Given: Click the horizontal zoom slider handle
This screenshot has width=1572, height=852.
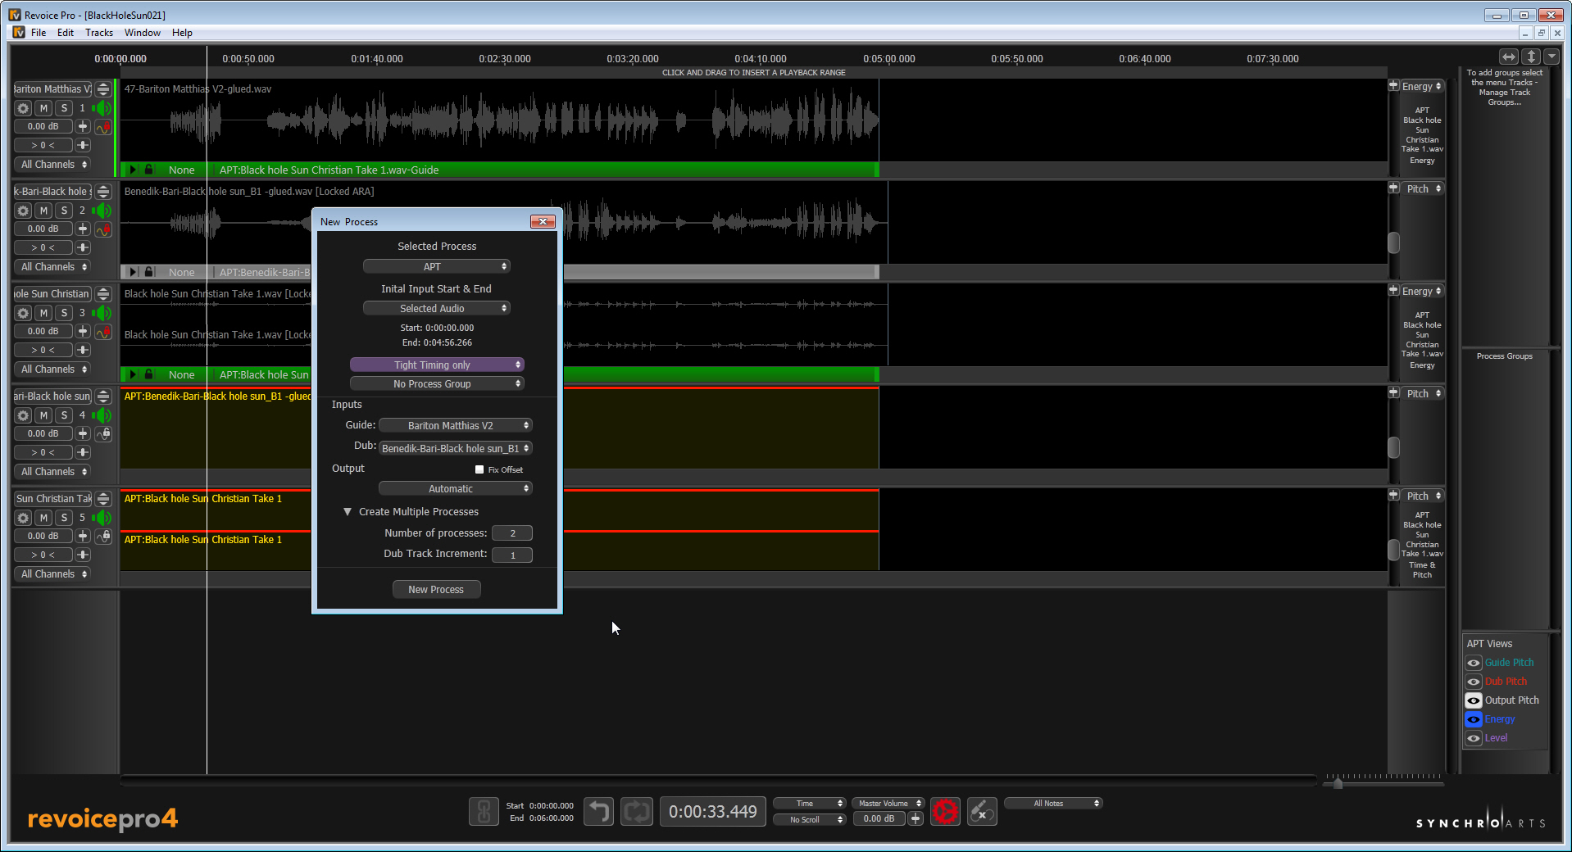Looking at the screenshot, I should (x=1338, y=784).
